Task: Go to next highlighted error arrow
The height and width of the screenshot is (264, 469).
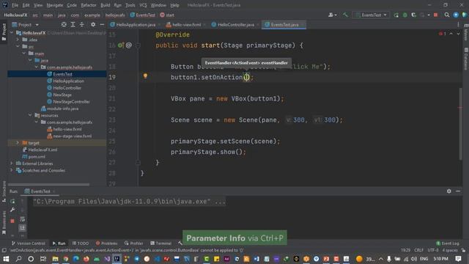Action: click(x=458, y=34)
